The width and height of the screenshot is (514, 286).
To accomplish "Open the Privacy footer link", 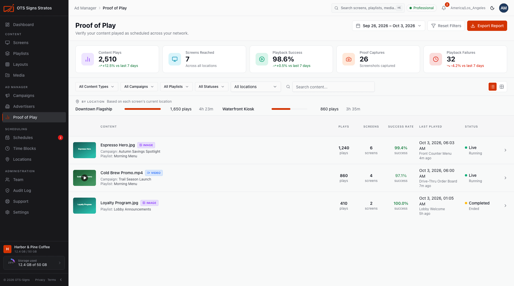I will tap(40, 280).
